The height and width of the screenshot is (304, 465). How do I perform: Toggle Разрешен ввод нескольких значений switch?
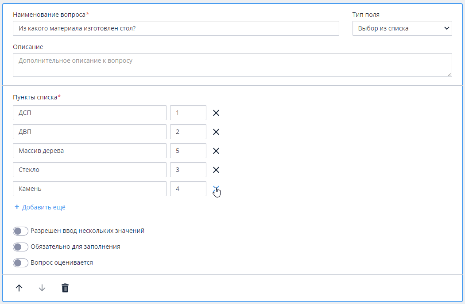[x=20, y=231]
